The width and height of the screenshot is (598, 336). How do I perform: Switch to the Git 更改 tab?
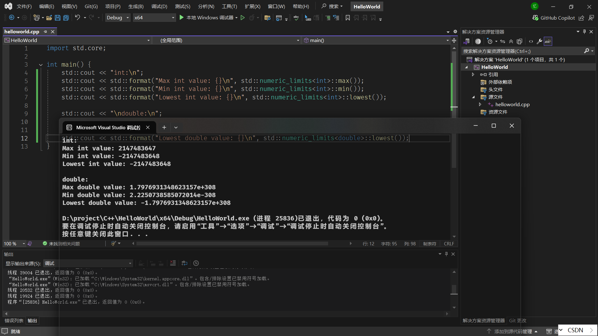tap(518, 321)
